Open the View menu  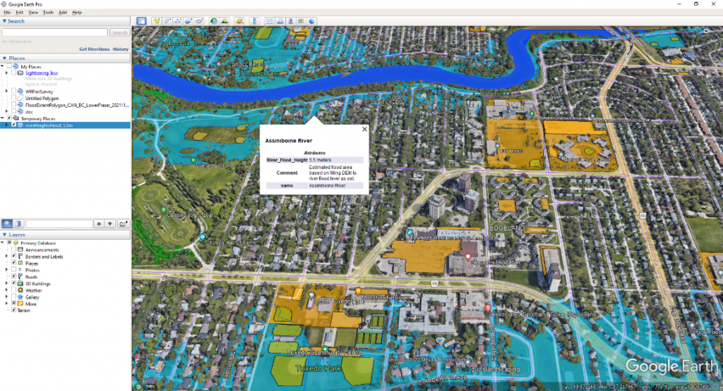tap(33, 13)
